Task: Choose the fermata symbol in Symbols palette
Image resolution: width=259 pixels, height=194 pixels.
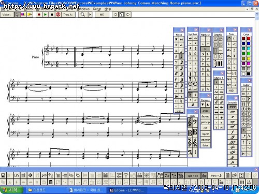Action: (x=195, y=38)
